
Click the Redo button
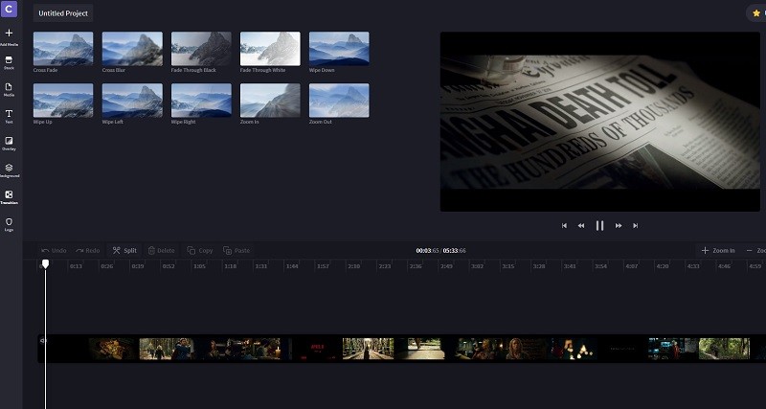(x=87, y=250)
